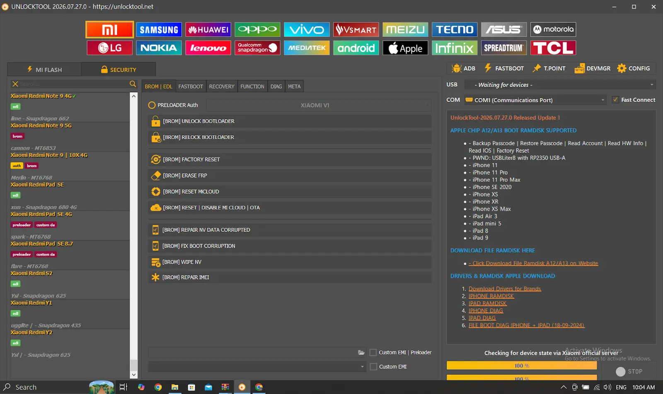Run [BROM] UNLOCK BOOTLOADER
Viewport: 663px width, 394px height.
coord(290,121)
